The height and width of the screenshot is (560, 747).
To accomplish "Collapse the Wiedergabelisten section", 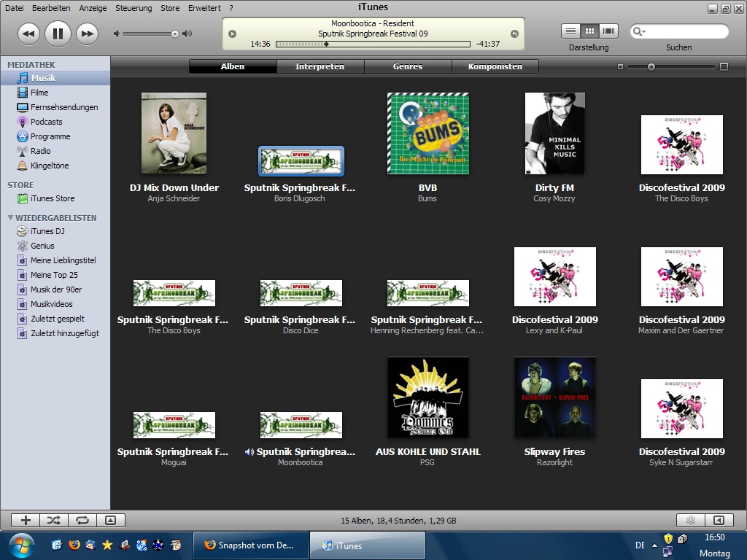I will pos(10,218).
